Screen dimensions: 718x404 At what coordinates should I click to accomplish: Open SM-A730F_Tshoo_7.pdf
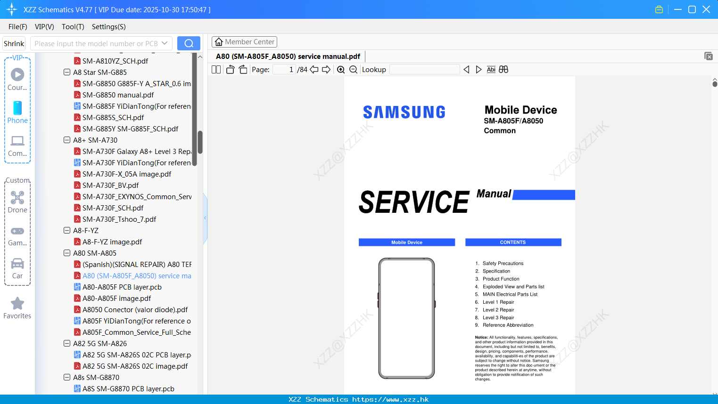(x=115, y=219)
